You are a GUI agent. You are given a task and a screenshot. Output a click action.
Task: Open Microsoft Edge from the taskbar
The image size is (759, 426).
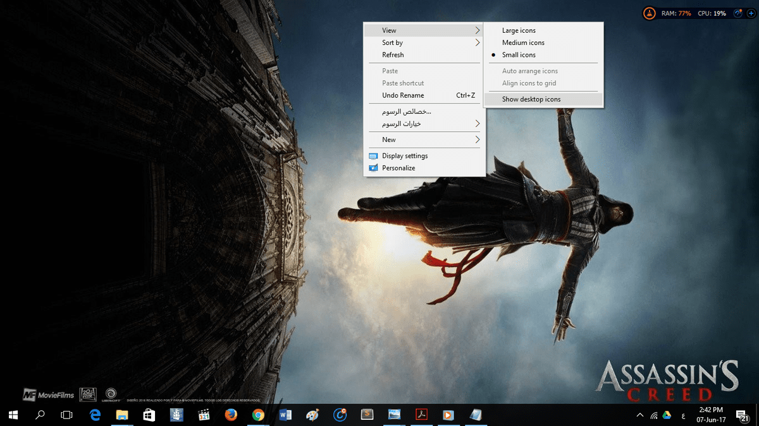point(96,415)
